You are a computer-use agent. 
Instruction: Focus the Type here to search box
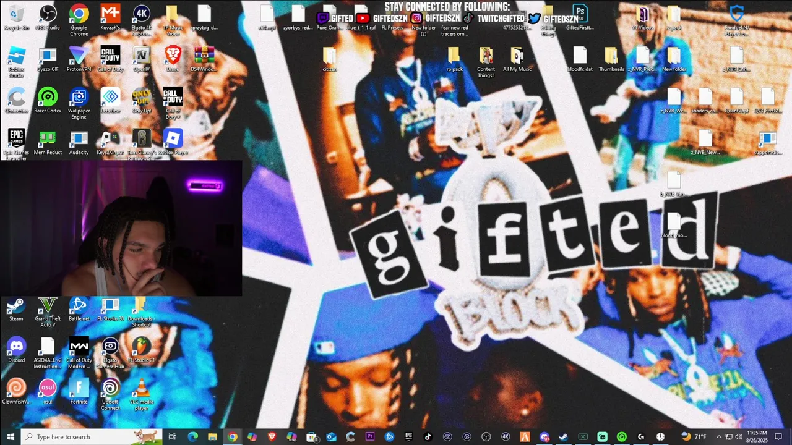coord(91,437)
